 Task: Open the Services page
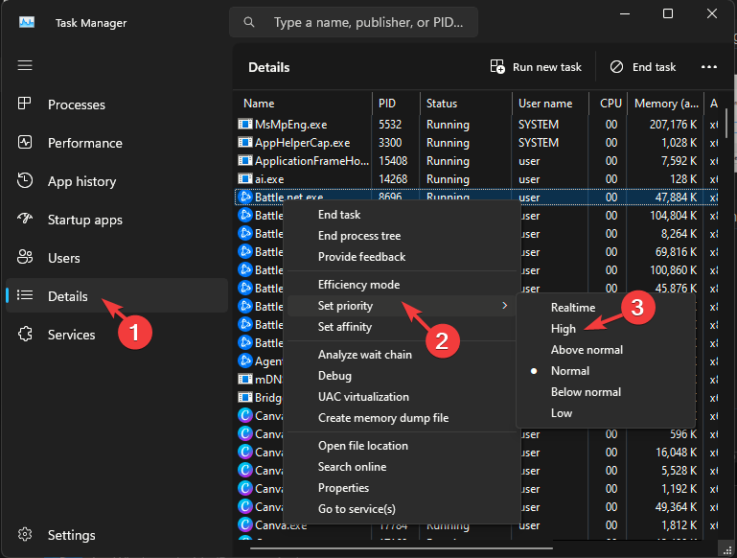coord(117,335)
